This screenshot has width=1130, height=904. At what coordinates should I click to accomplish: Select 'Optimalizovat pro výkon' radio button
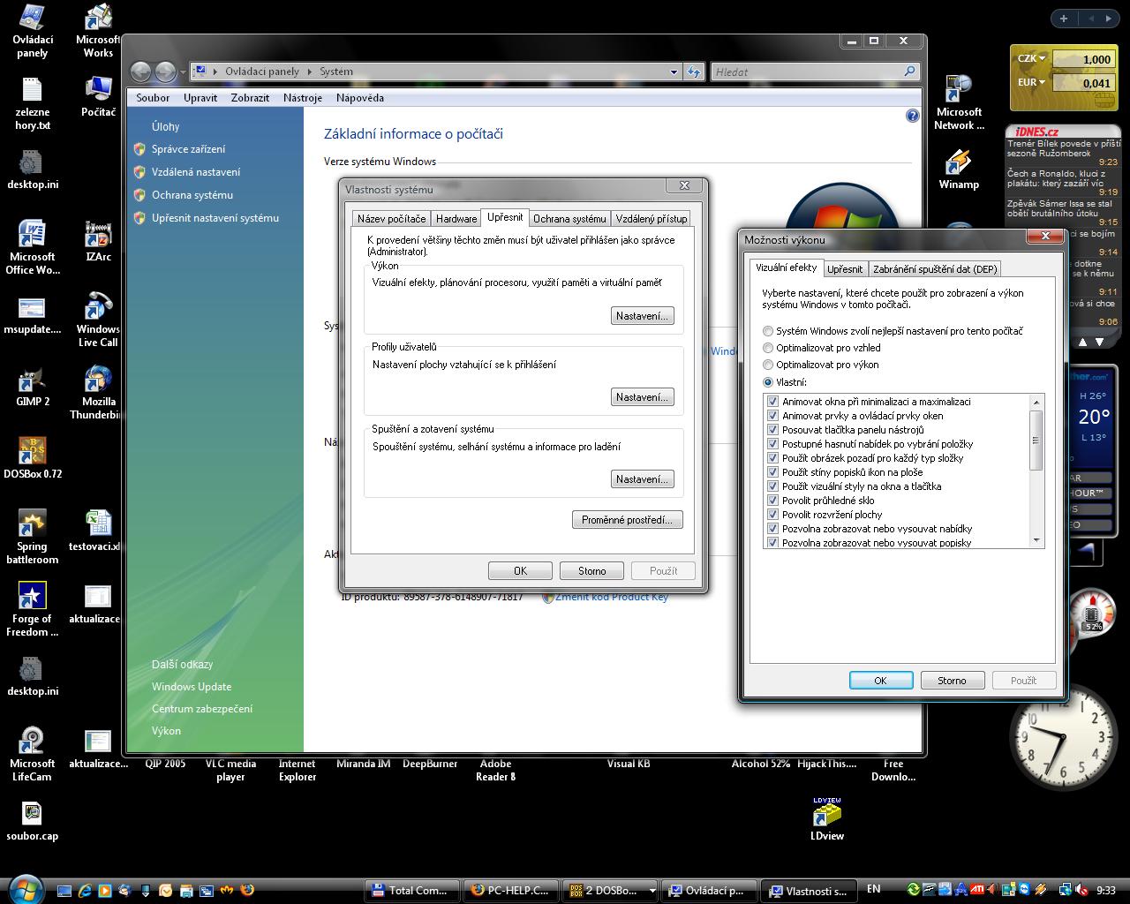tap(768, 365)
